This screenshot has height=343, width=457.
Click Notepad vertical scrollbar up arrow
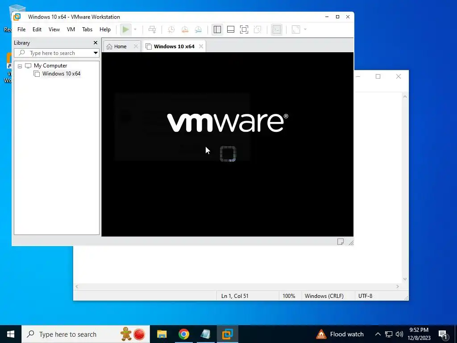coord(405,96)
